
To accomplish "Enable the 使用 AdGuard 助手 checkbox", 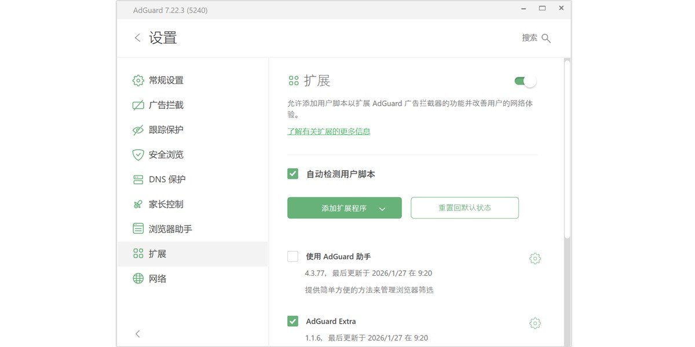I will tap(292, 256).
